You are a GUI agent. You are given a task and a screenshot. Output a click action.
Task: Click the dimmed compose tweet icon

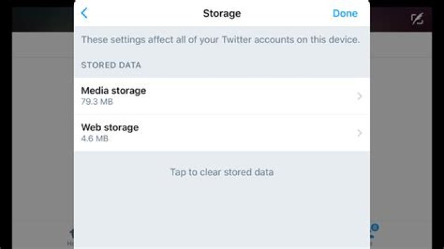pyautogui.click(x=417, y=19)
